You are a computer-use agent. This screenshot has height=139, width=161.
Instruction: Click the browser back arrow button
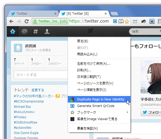pyautogui.click(x=11, y=21)
